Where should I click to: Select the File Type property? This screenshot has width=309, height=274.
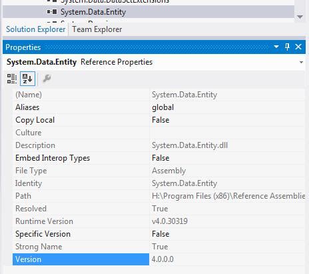coord(81,171)
